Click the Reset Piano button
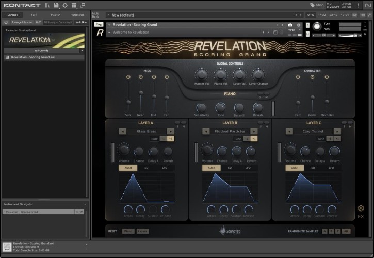374x258 pixels. (x=127, y=231)
